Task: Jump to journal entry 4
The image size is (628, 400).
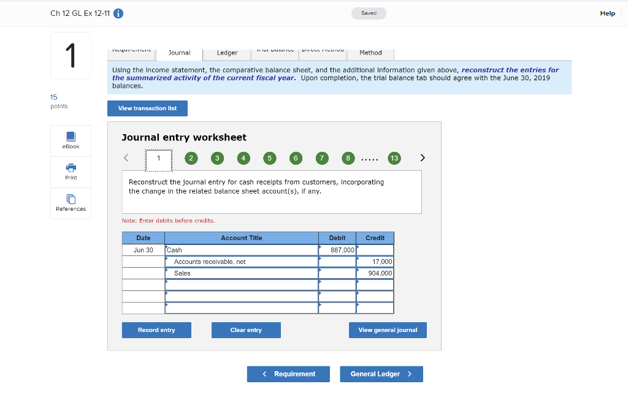Action: (243, 159)
